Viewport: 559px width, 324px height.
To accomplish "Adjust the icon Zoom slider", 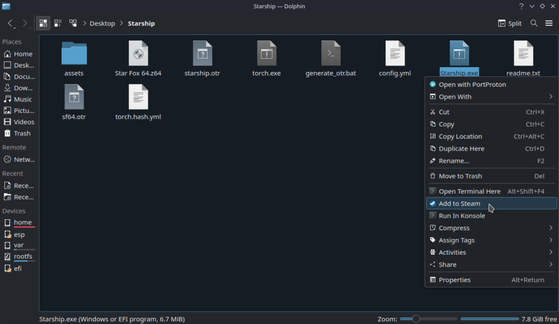I will (x=416, y=319).
